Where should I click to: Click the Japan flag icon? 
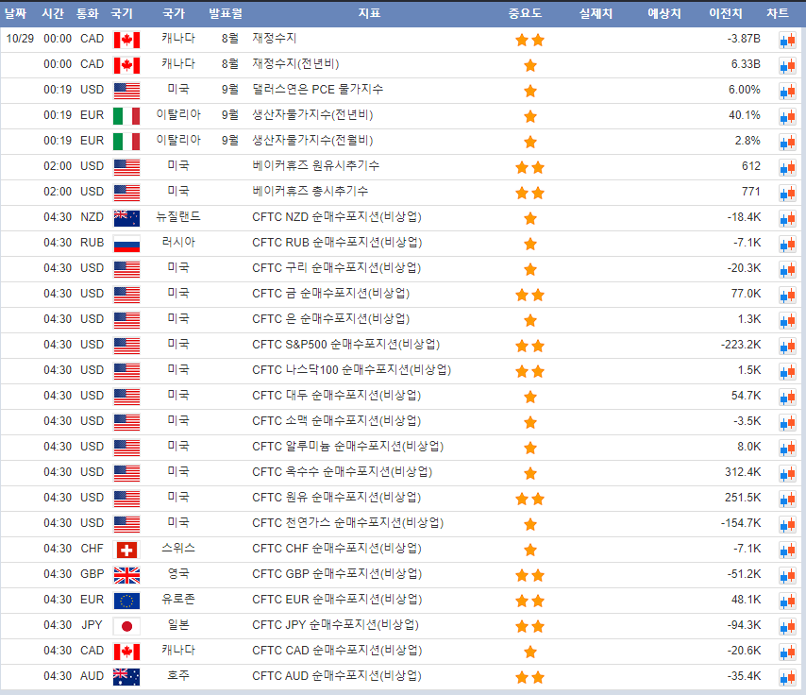coord(126,626)
